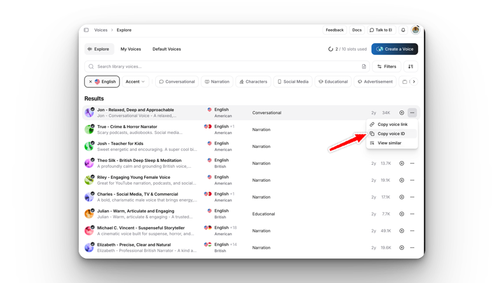Switch to the My Voices tab

(x=131, y=49)
